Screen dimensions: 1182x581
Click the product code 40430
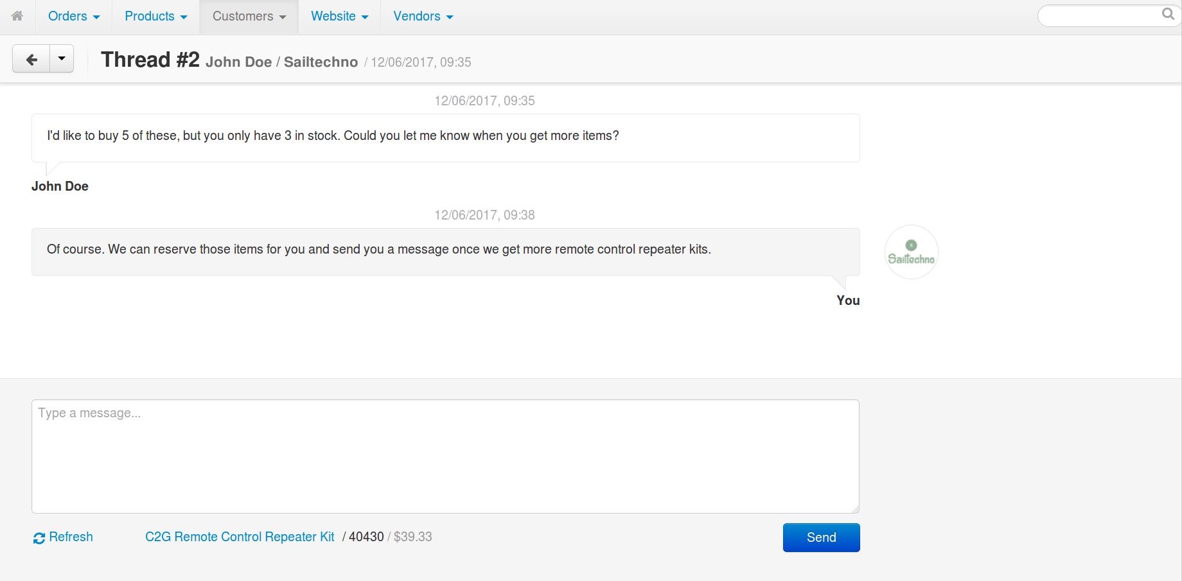coord(366,537)
